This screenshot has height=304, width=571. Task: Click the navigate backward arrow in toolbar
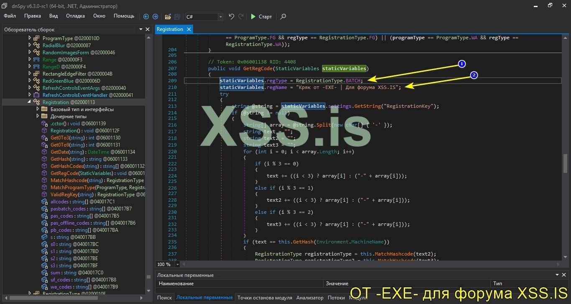[x=146, y=17]
